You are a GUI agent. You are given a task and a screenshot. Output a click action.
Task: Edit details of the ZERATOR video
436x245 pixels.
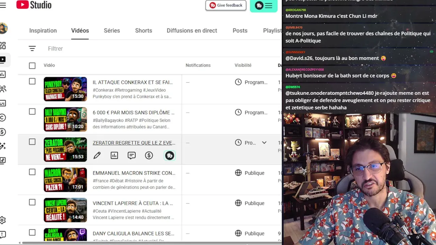tap(97, 156)
